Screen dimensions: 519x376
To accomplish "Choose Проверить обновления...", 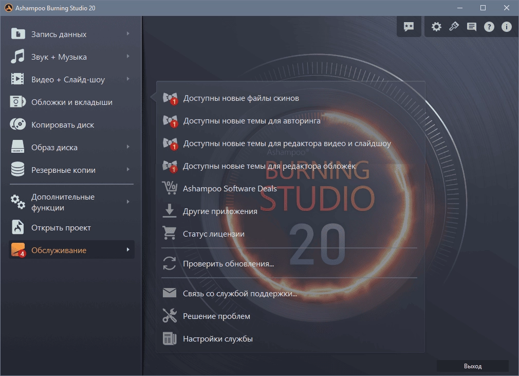I will 228,264.
